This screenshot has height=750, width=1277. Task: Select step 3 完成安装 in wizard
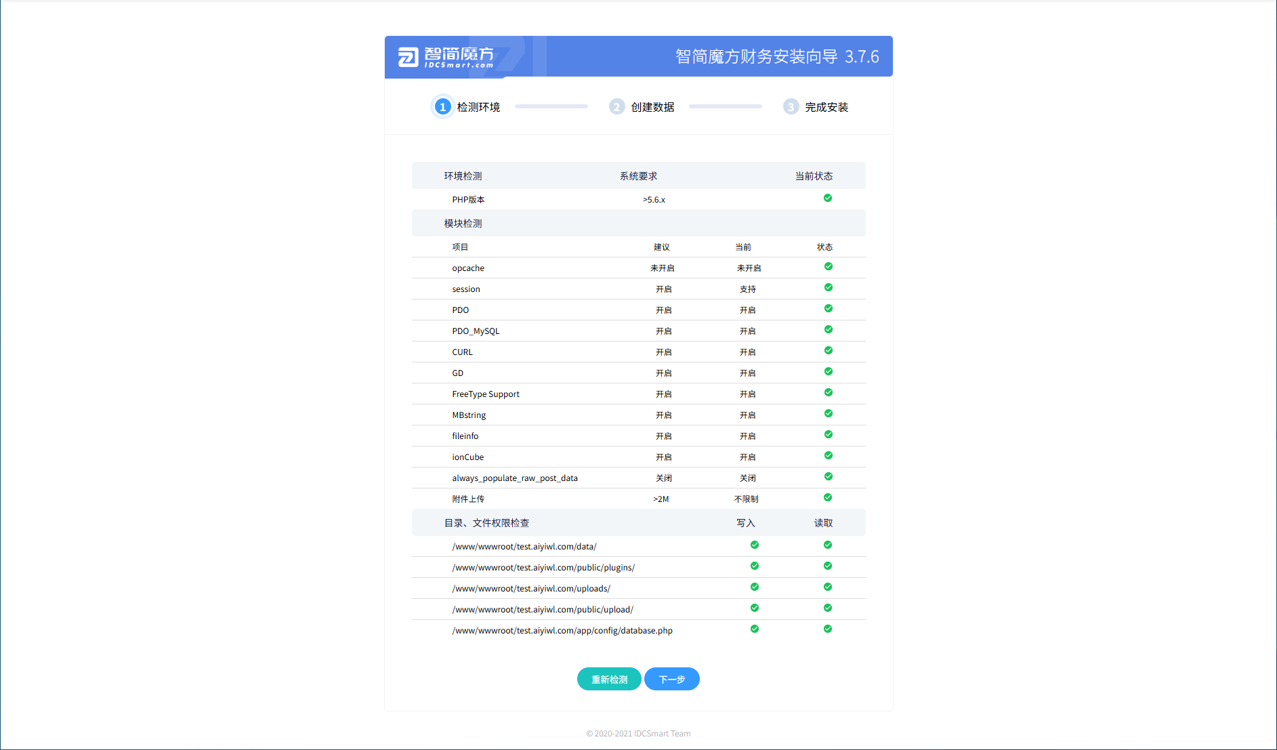816,107
